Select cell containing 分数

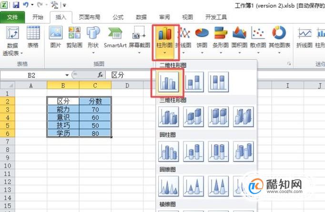[x=95, y=101]
